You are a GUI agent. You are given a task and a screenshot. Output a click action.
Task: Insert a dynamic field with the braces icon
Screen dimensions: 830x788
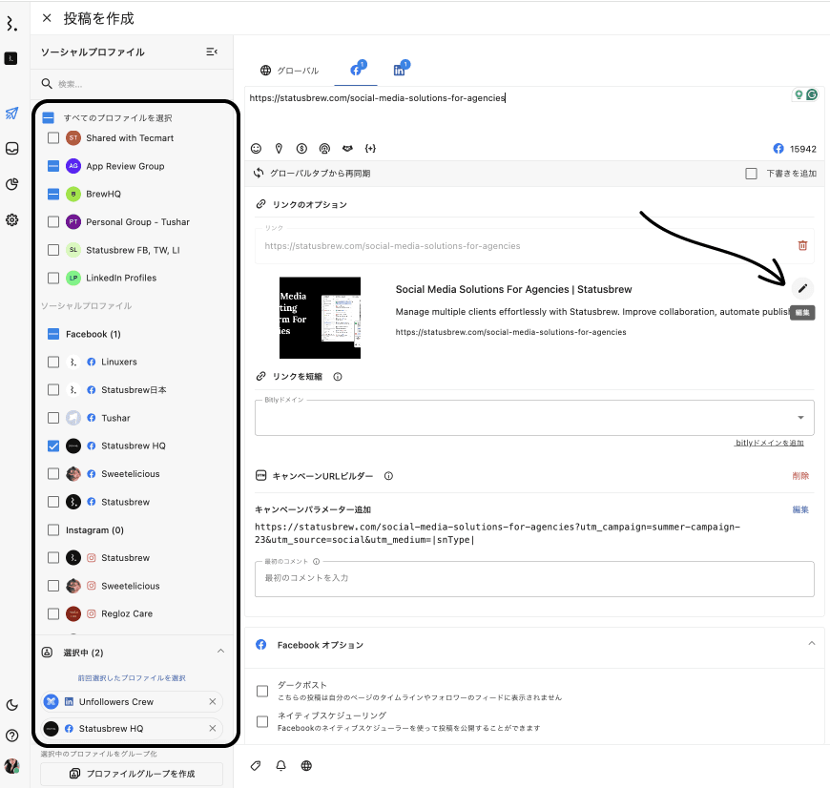370,149
